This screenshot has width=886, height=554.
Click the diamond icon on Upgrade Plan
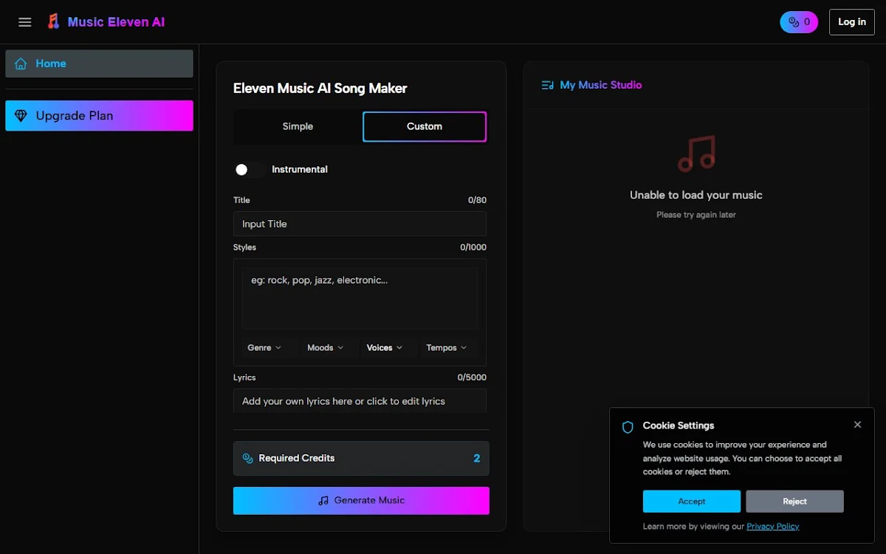21,116
